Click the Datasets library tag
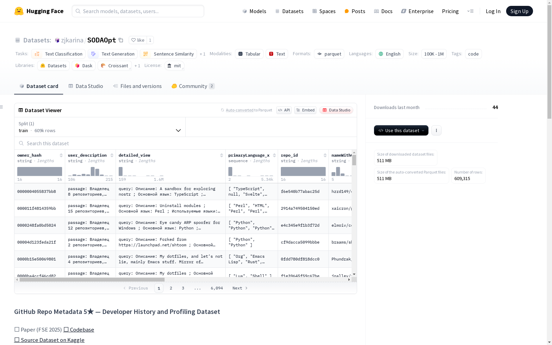 [x=53, y=66]
